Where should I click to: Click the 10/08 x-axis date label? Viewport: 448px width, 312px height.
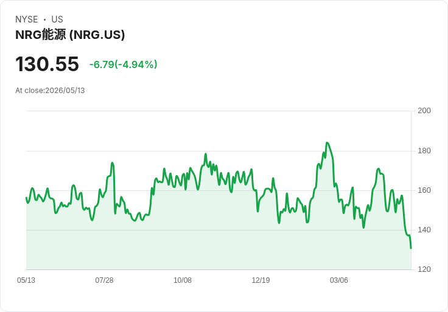pyautogui.click(x=183, y=280)
